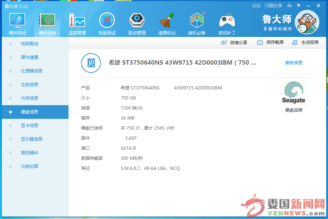Open 清理优化 broom cleanup icon
The height and width of the screenshot is (219, 328).
click(x=167, y=20)
